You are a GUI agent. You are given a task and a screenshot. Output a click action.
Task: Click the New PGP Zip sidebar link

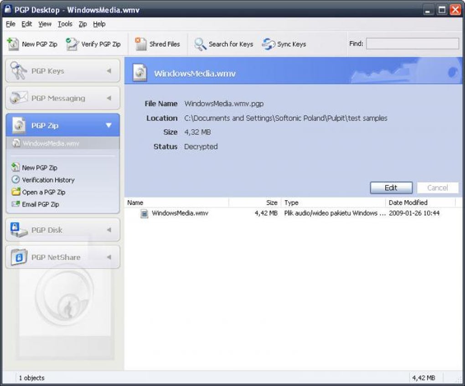coord(40,168)
